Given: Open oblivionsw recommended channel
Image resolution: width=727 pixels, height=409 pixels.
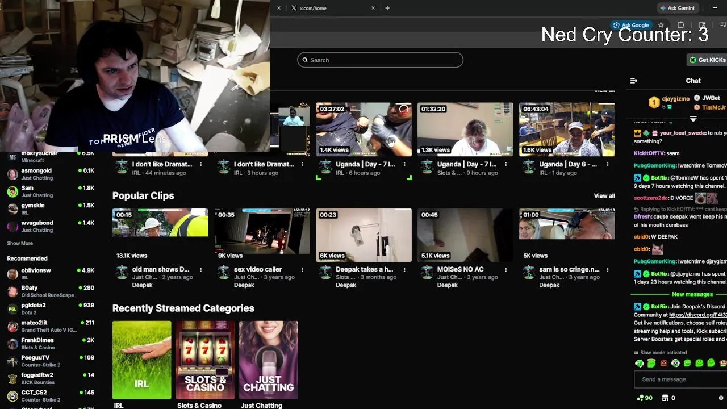Looking at the screenshot, I should coord(51,274).
